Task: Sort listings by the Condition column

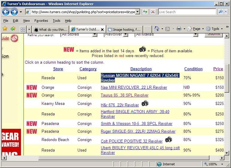Action: click(193, 69)
